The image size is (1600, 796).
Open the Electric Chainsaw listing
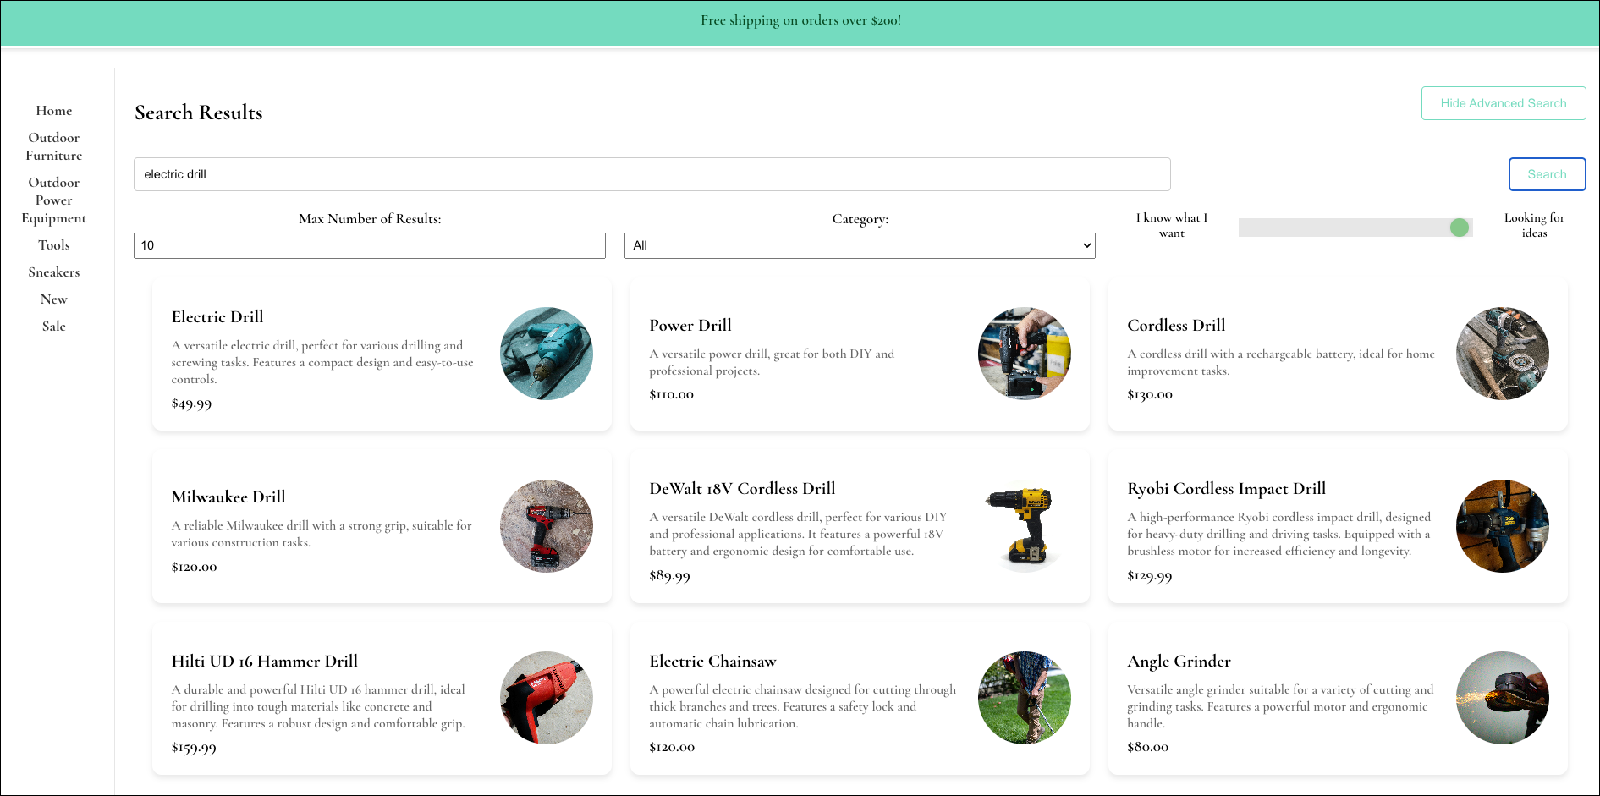point(860,698)
